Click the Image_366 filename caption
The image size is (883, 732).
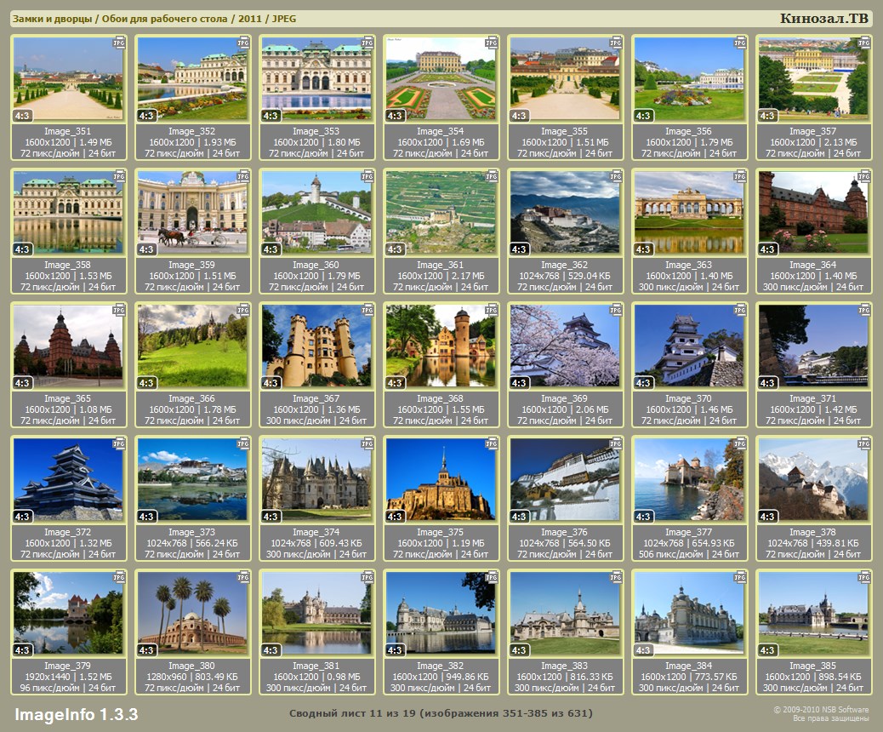pyautogui.click(x=192, y=398)
